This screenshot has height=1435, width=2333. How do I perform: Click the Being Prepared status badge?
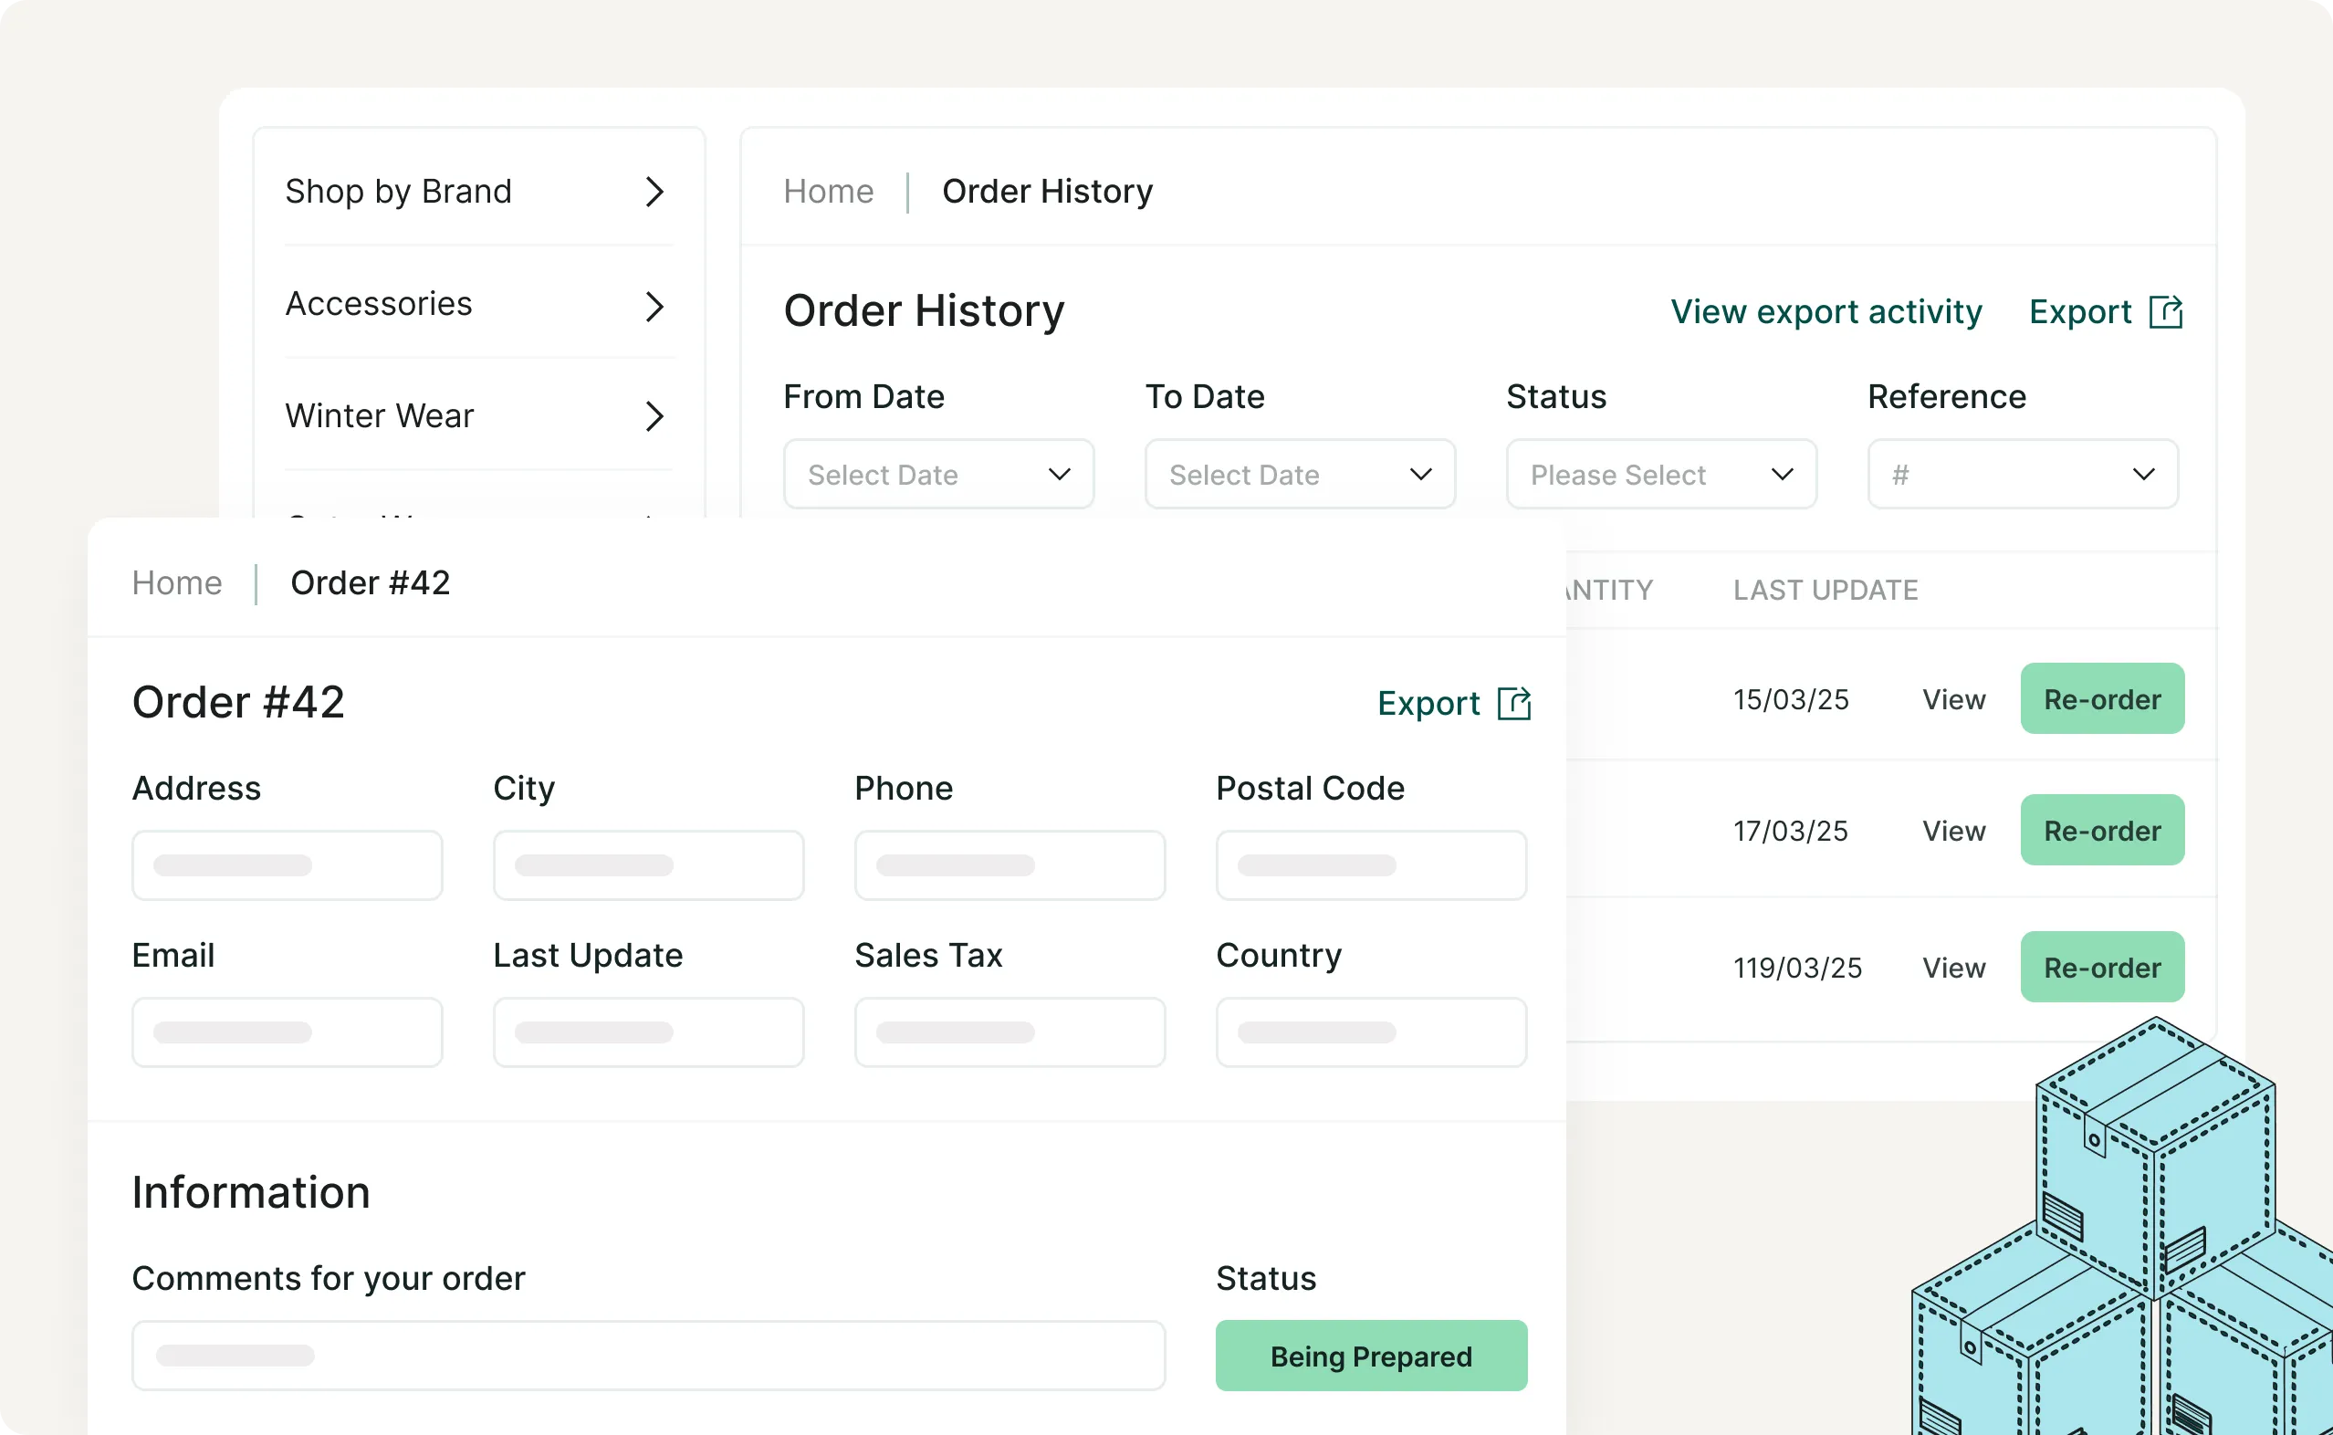click(1370, 1356)
